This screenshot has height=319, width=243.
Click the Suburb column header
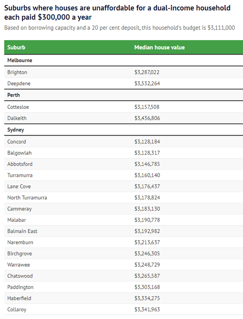(x=16, y=47)
